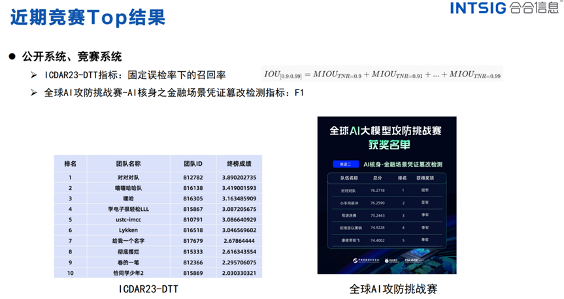Click team name Lykken

[128, 230]
